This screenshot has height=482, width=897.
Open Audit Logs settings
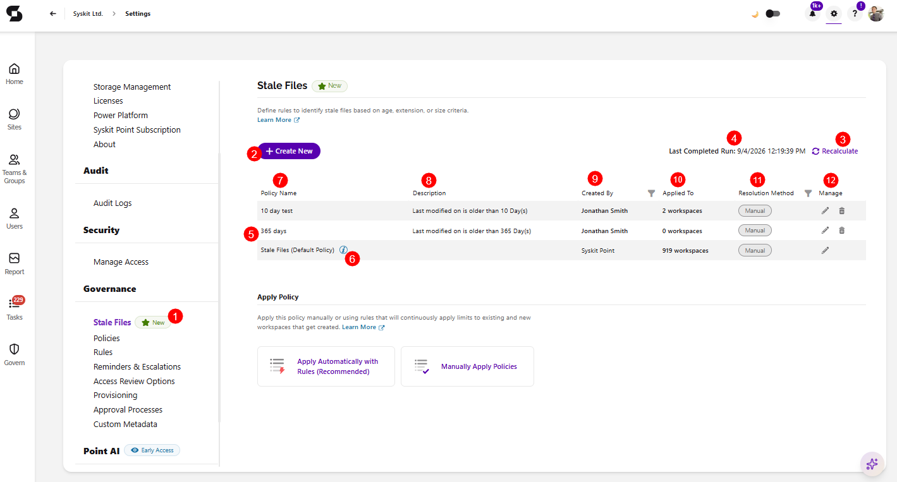coord(113,203)
